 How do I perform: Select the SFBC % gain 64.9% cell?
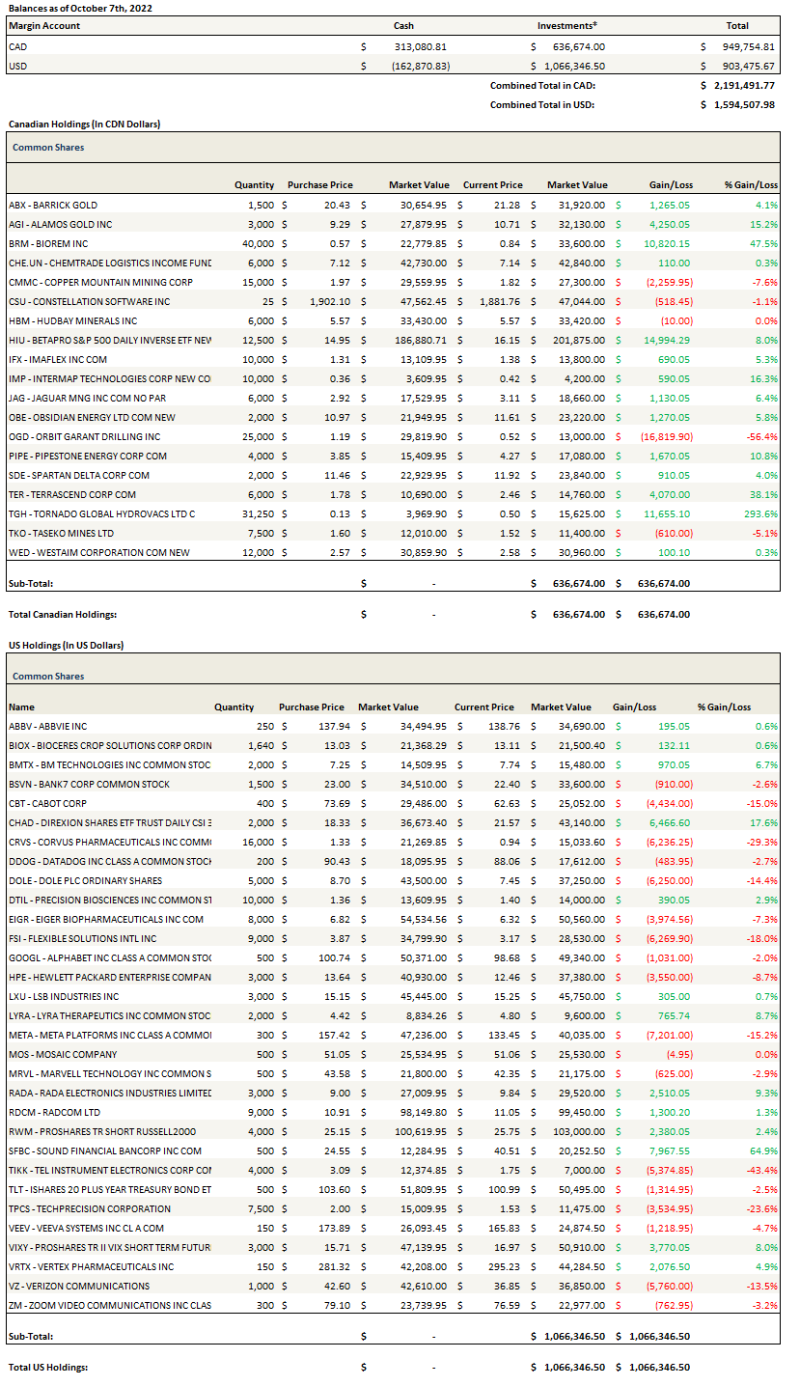click(761, 1150)
